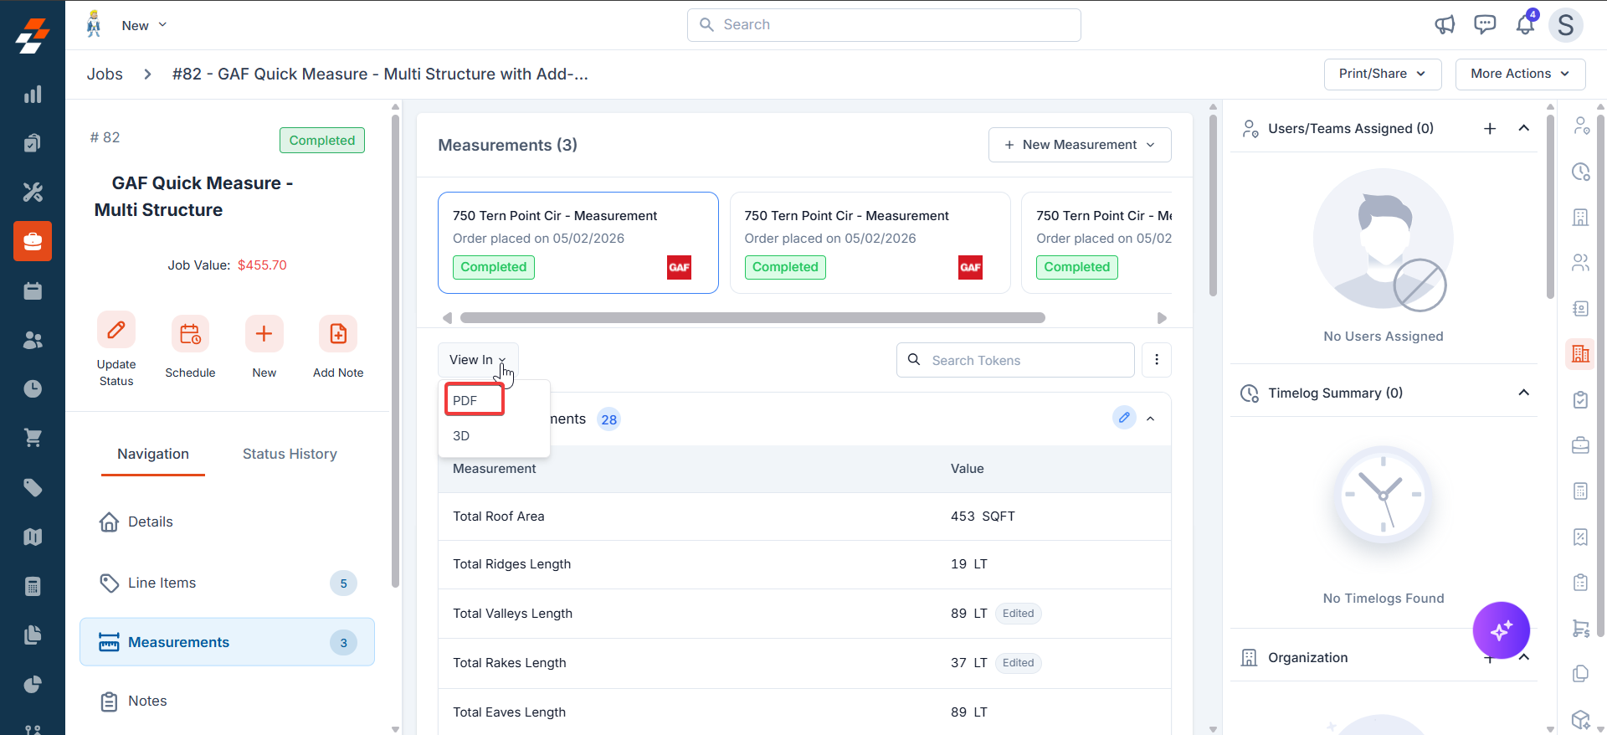Go to Jobs via breadcrumb link

pos(105,74)
